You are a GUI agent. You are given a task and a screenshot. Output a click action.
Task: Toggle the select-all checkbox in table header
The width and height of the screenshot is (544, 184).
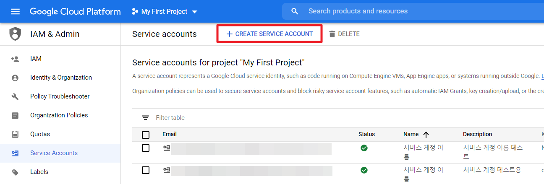tap(146, 135)
